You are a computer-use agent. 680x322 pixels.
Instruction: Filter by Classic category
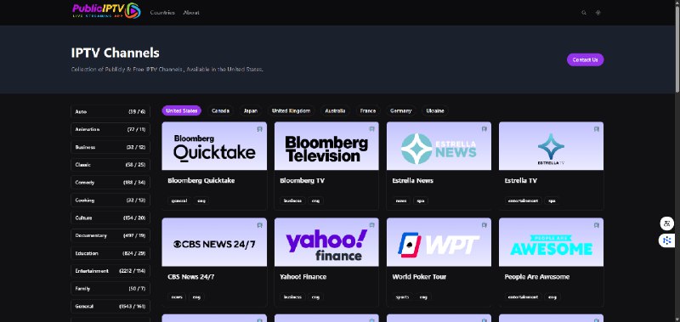click(x=110, y=165)
